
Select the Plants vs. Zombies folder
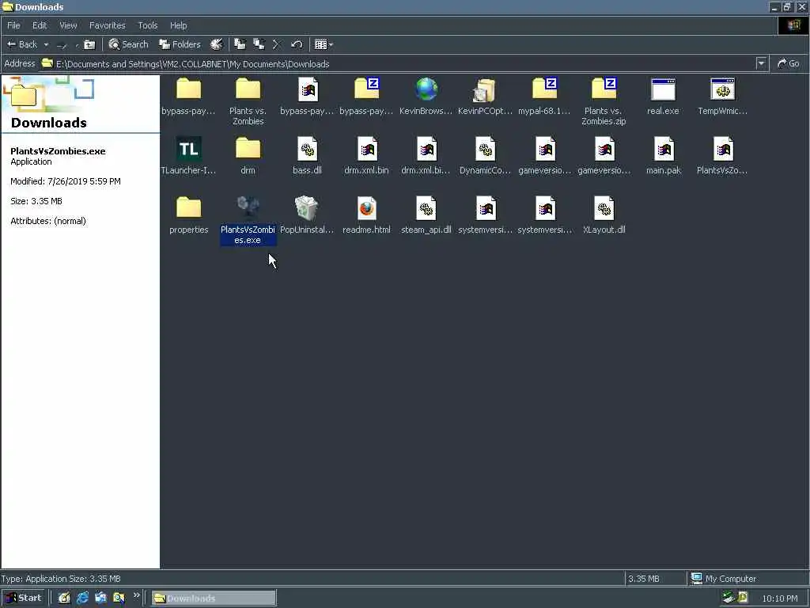248,102
